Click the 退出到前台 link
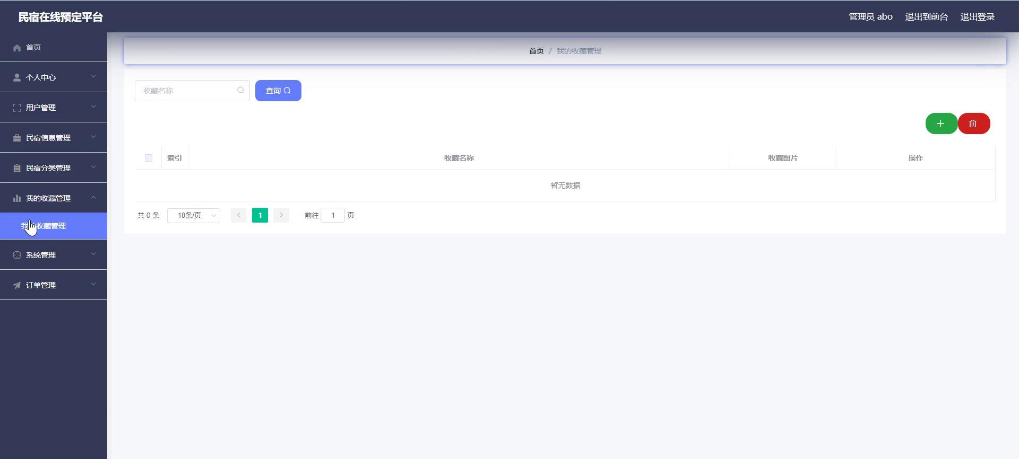This screenshot has width=1019, height=459. 926,17
